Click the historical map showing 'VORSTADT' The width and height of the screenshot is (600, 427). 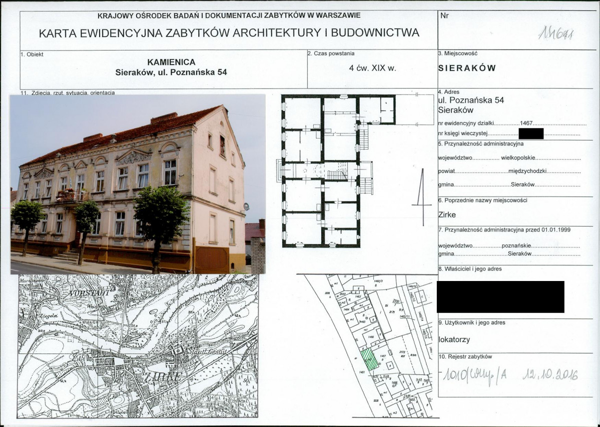click(138, 346)
